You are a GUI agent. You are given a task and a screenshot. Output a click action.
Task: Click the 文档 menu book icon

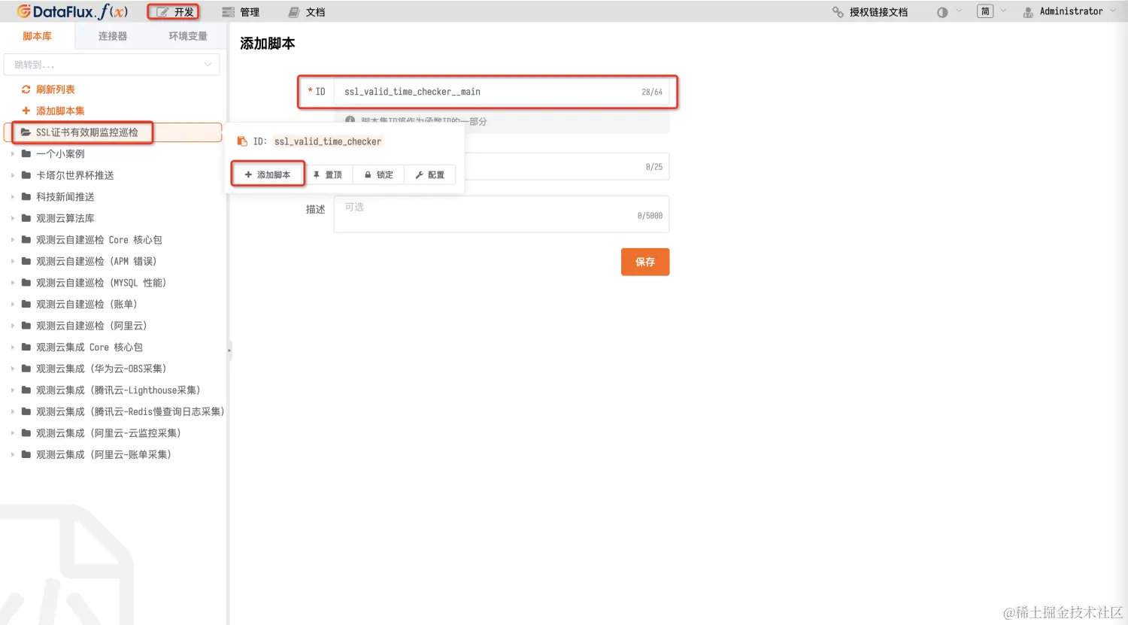pos(294,12)
